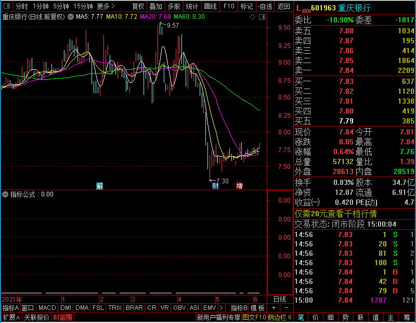Open the 模板 template button
This screenshot has width=416, height=323.
coord(257,308)
